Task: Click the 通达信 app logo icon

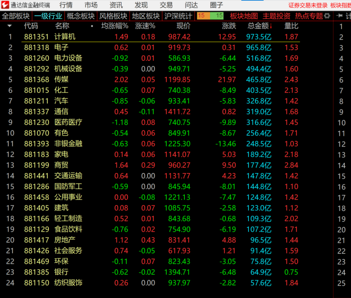Action: click(x=5, y=5)
